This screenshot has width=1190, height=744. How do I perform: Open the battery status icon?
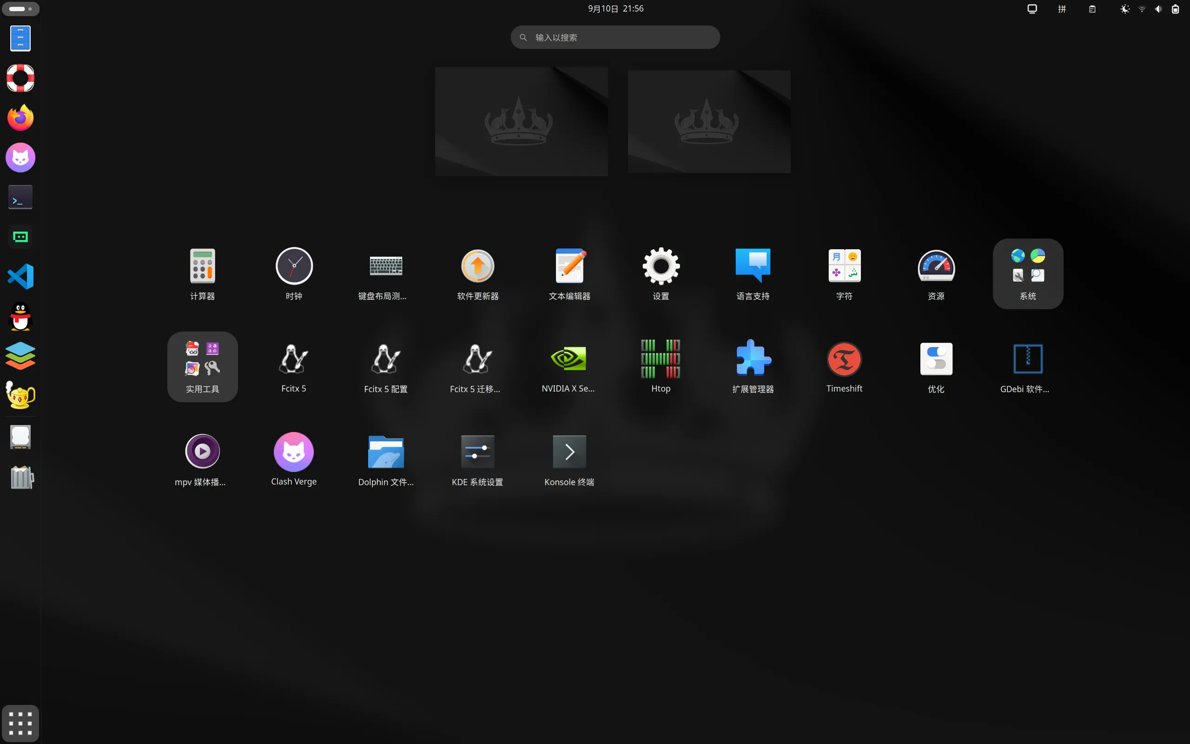click(1175, 9)
